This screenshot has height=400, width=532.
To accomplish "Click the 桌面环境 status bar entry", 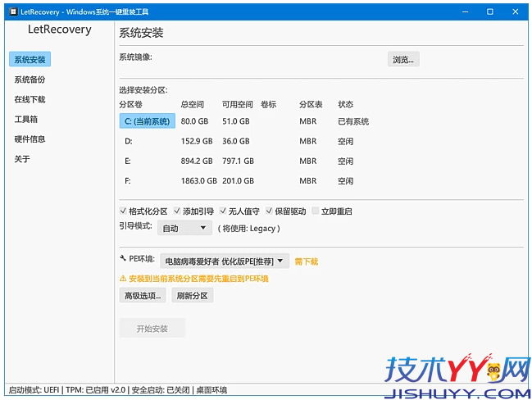I will coord(211,390).
